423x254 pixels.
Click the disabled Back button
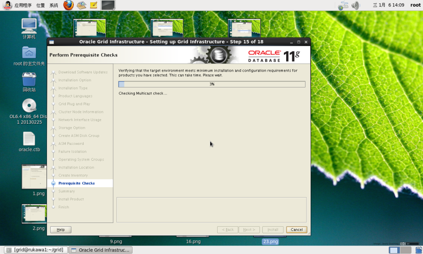coord(227,230)
